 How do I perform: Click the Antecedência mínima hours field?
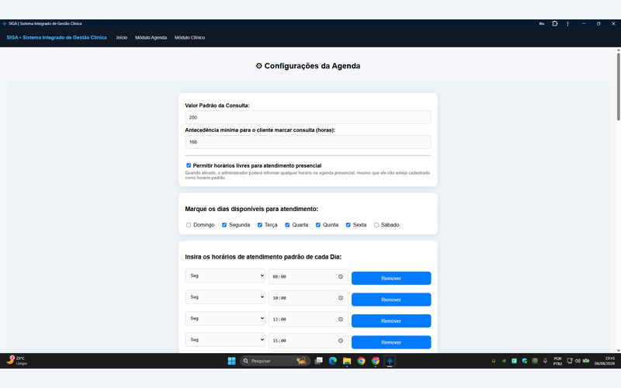pyautogui.click(x=308, y=142)
